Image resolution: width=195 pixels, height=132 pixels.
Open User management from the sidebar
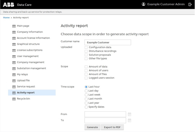[x=28, y=56]
